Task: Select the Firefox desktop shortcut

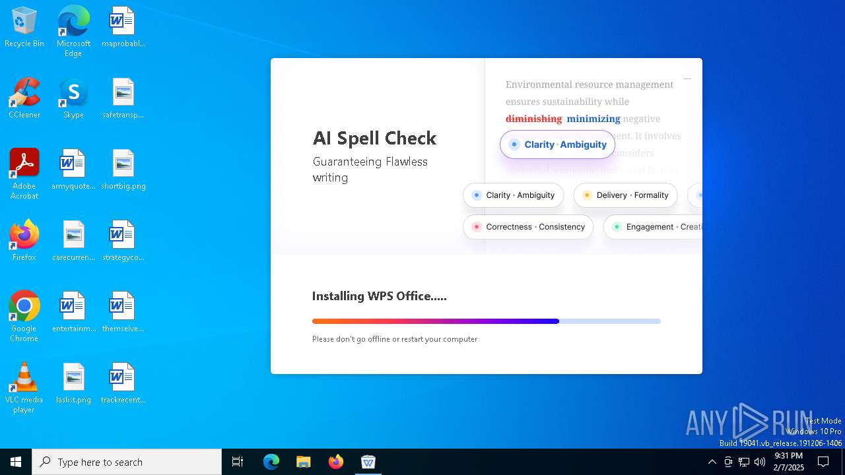Action: [x=24, y=241]
